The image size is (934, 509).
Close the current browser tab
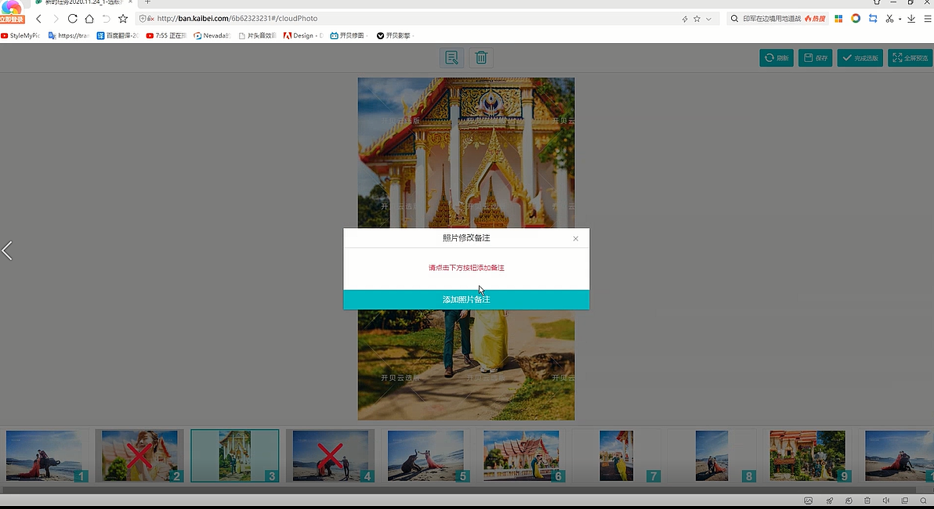130,2
